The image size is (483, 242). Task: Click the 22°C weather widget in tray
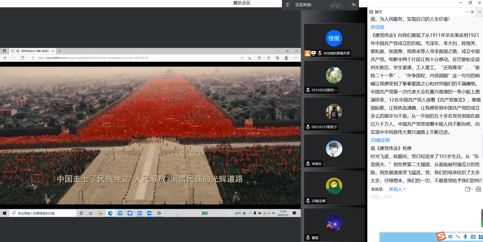click(x=237, y=213)
